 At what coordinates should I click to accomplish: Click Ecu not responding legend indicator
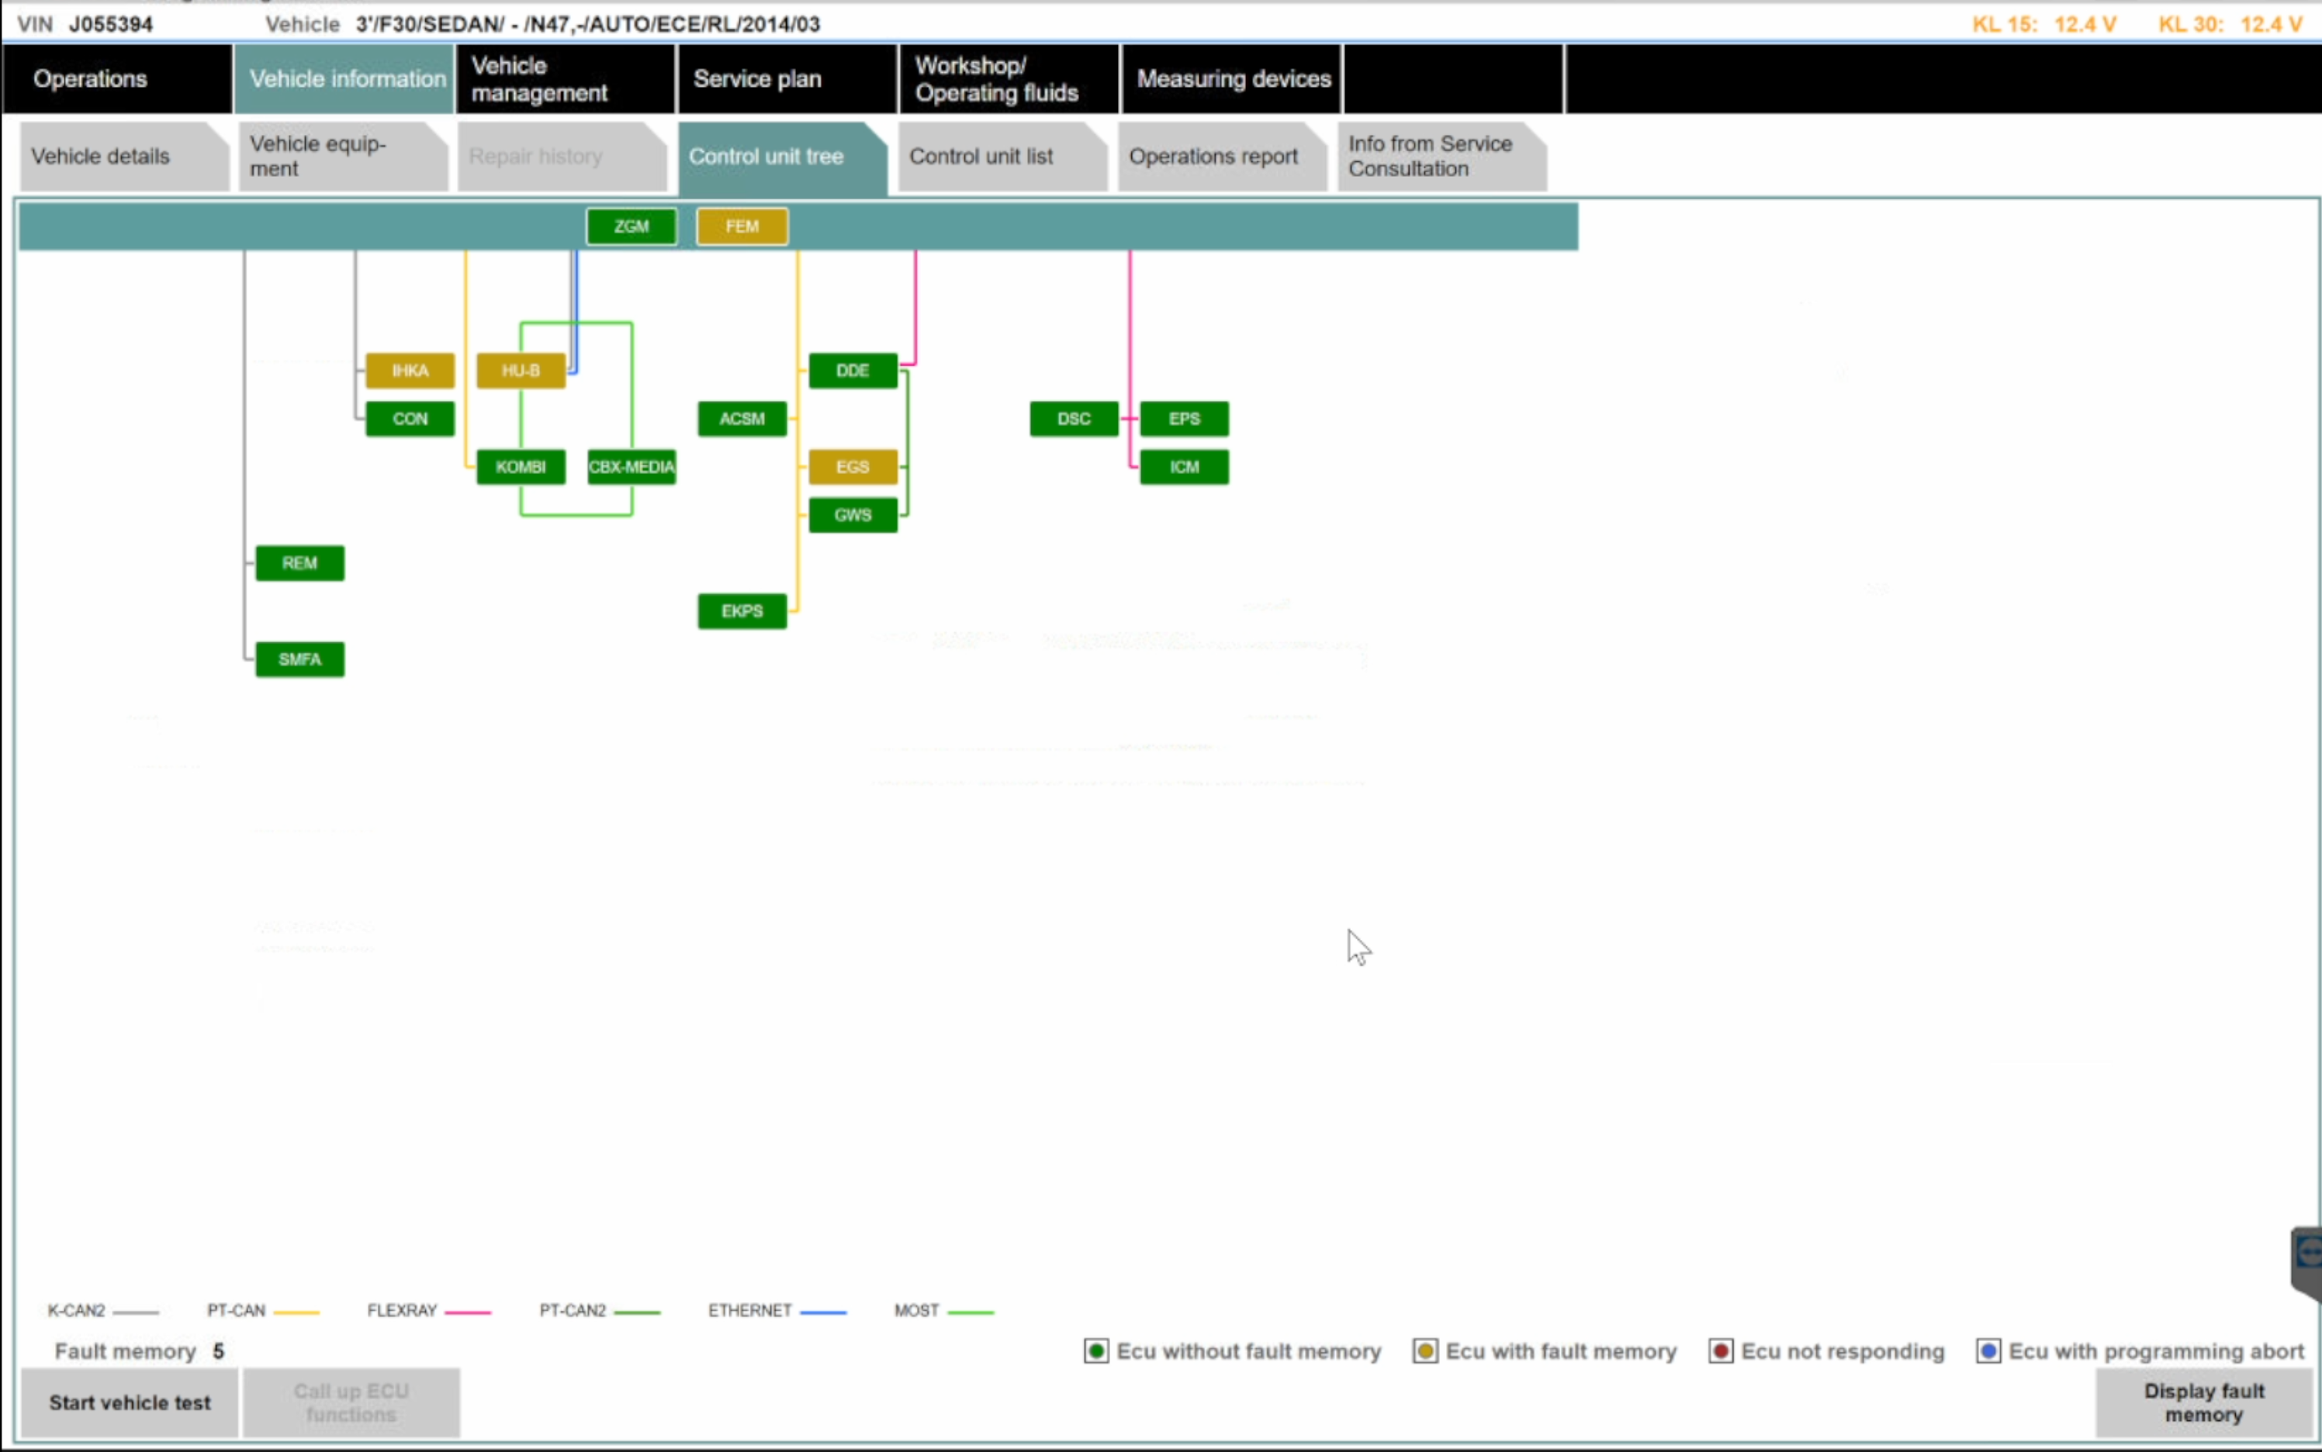click(1720, 1351)
